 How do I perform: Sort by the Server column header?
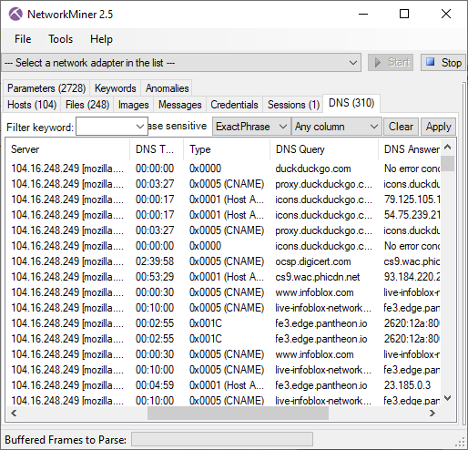pos(68,149)
